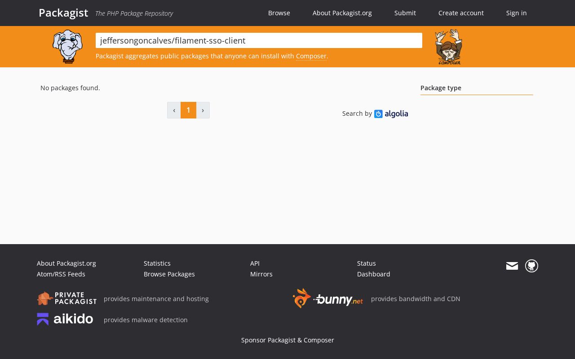575x359 pixels.
Task: Open Dashboard footer link
Action: (374, 274)
